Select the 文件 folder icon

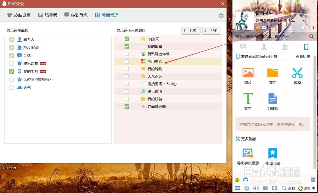273,73
